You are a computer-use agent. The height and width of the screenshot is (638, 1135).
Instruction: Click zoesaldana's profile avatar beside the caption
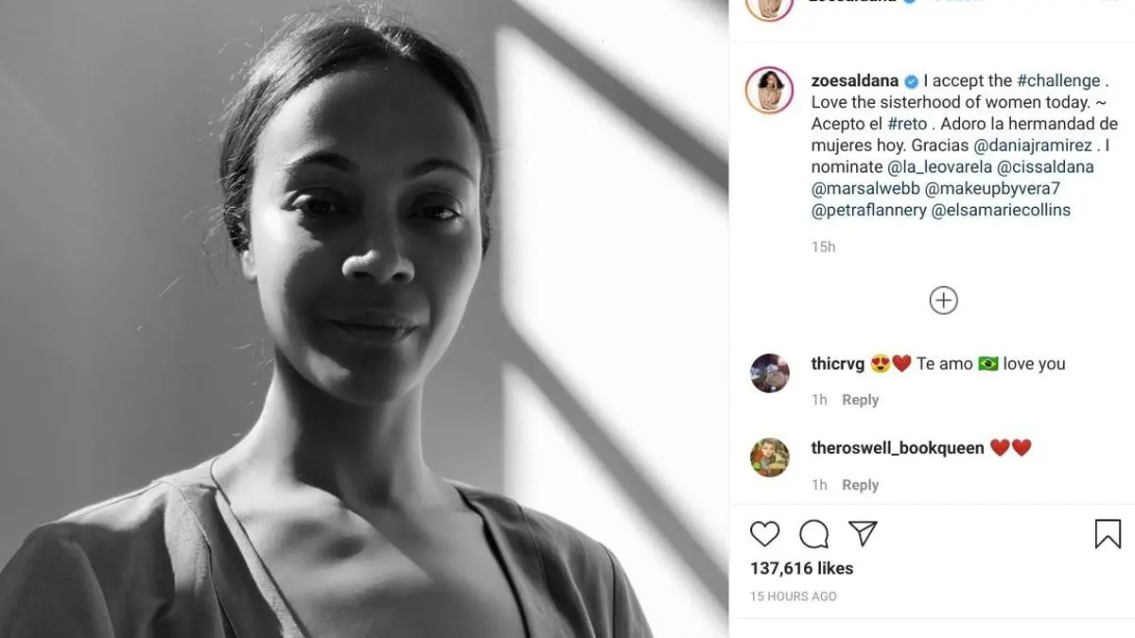tap(769, 91)
